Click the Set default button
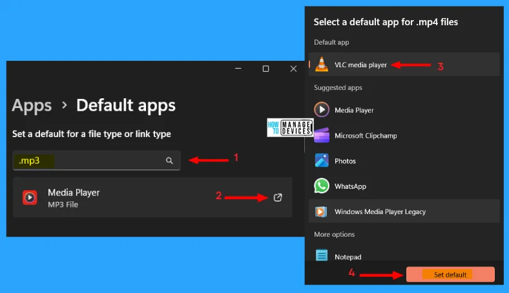 coord(450,274)
